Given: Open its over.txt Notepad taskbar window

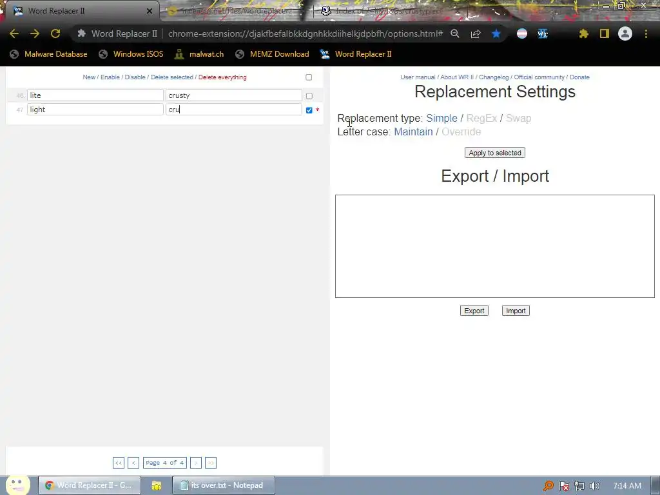Looking at the screenshot, I should point(224,485).
